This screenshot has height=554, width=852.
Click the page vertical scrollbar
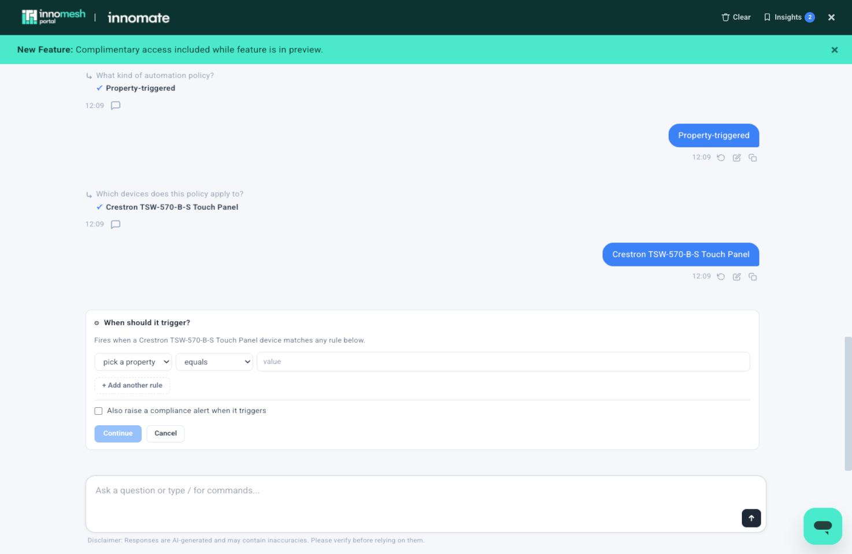pos(848,403)
